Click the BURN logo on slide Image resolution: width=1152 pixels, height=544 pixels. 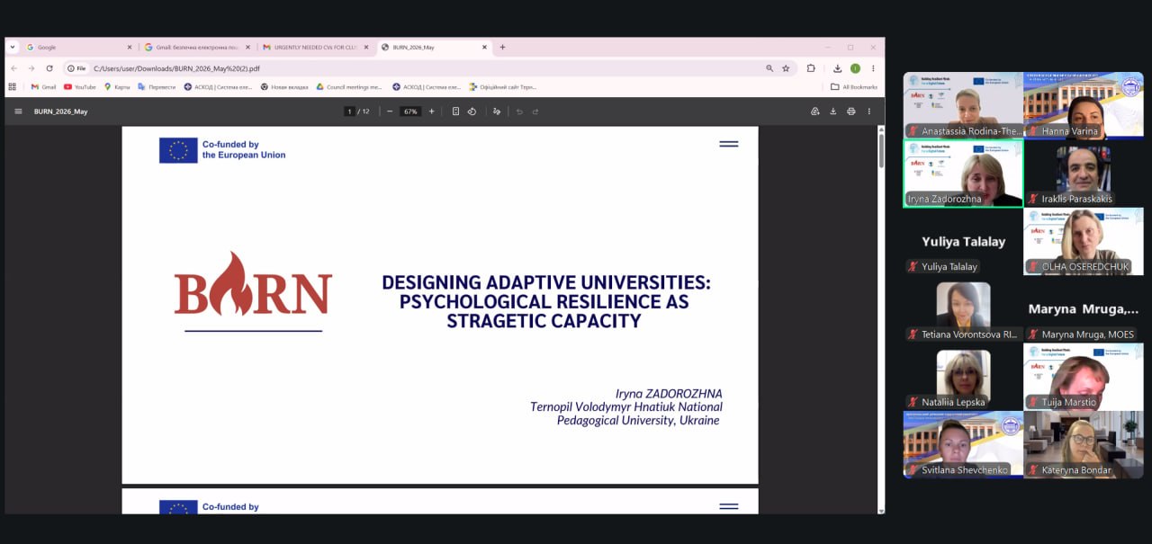coord(253,283)
